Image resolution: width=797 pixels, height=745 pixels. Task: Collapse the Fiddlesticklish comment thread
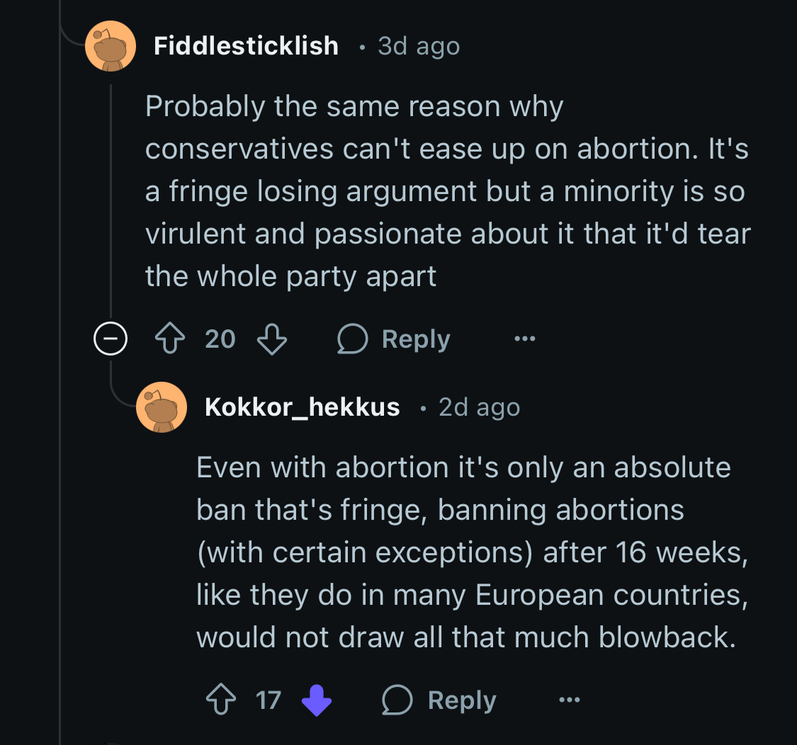111,339
